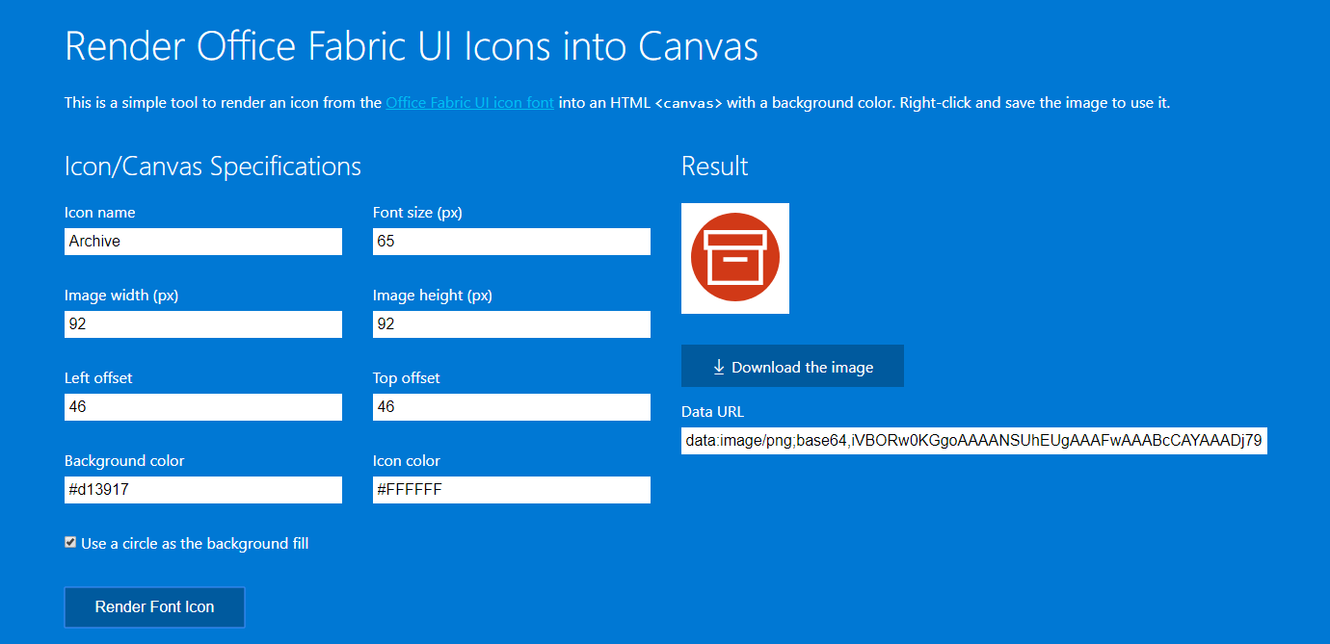The image size is (1330, 644).
Task: Click the Background color field with #d13917
Action: [202, 489]
